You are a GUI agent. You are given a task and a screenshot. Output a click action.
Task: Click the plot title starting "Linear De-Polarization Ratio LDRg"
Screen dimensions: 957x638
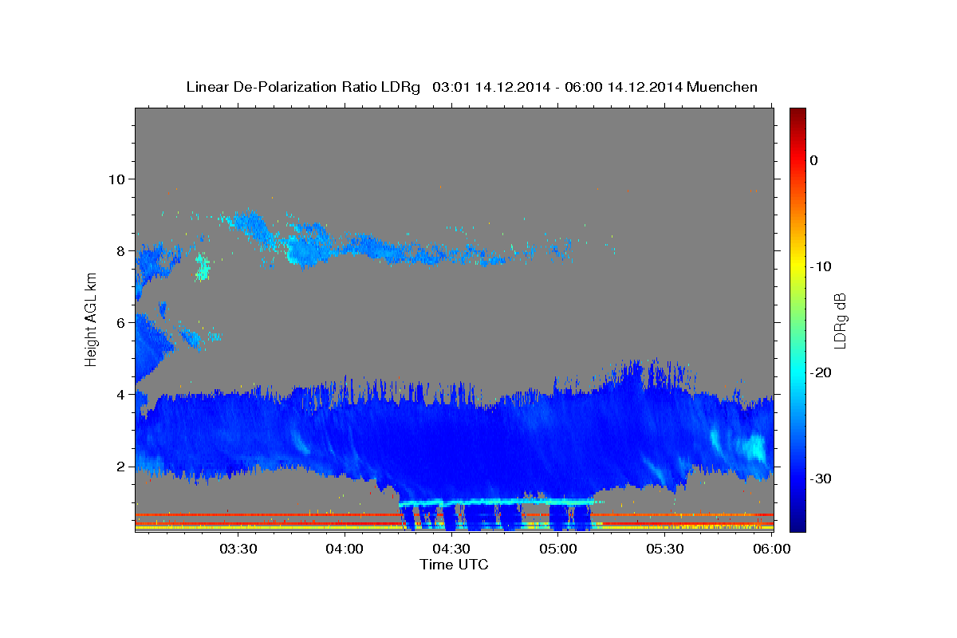[x=471, y=87]
